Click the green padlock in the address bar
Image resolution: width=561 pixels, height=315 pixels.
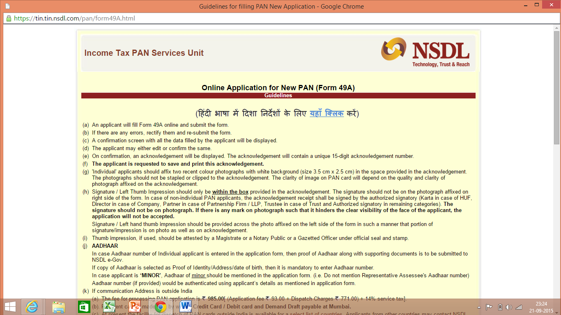tap(9, 18)
